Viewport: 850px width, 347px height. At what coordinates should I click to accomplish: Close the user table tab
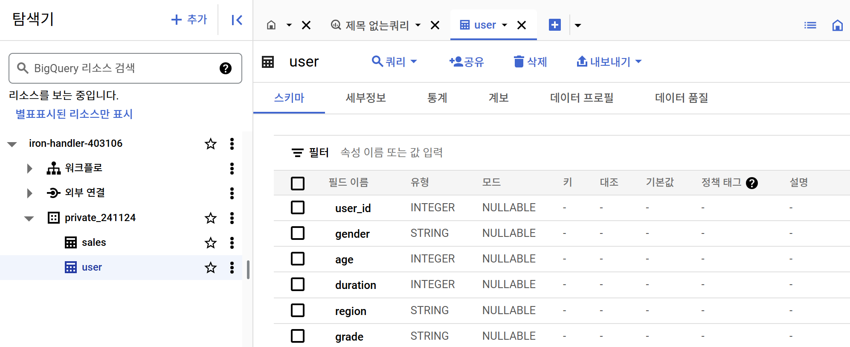521,25
